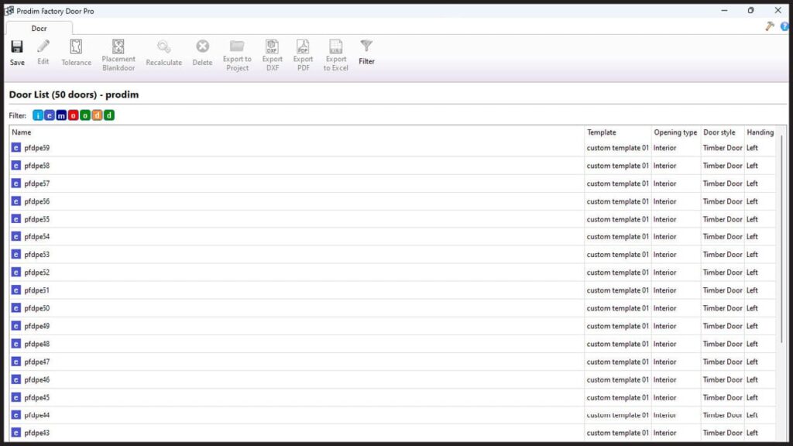Click the Name column header
This screenshot has height=446, width=793.
click(22, 132)
